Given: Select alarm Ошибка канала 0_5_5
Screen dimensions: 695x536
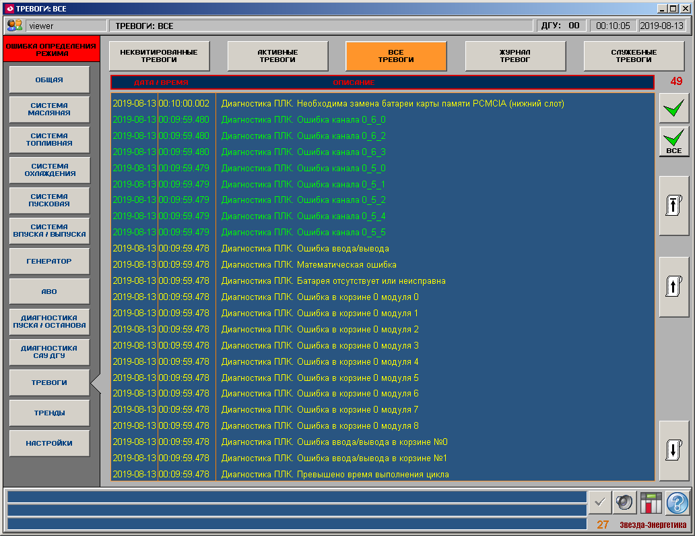Looking at the screenshot, I should point(383,233).
